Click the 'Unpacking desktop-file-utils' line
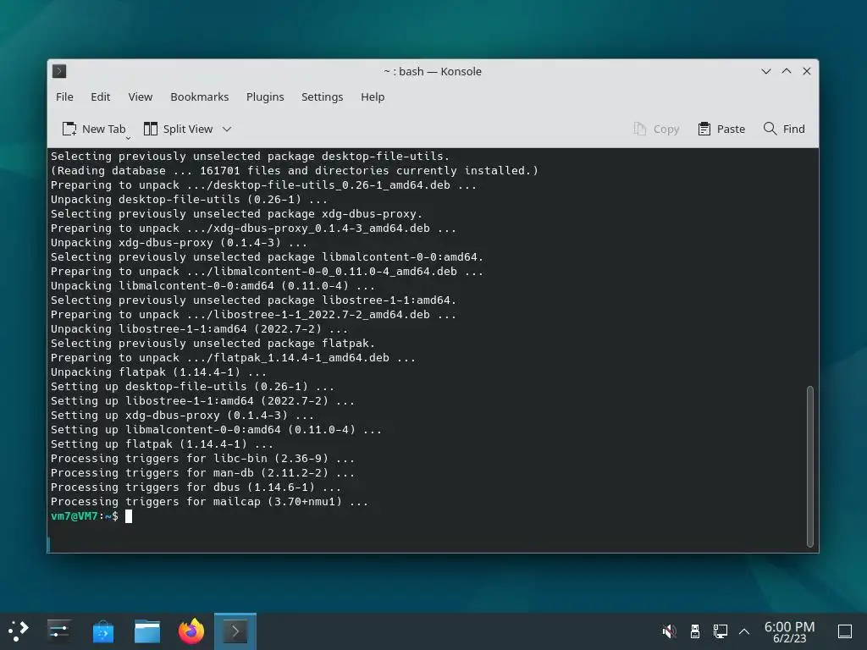 click(189, 199)
